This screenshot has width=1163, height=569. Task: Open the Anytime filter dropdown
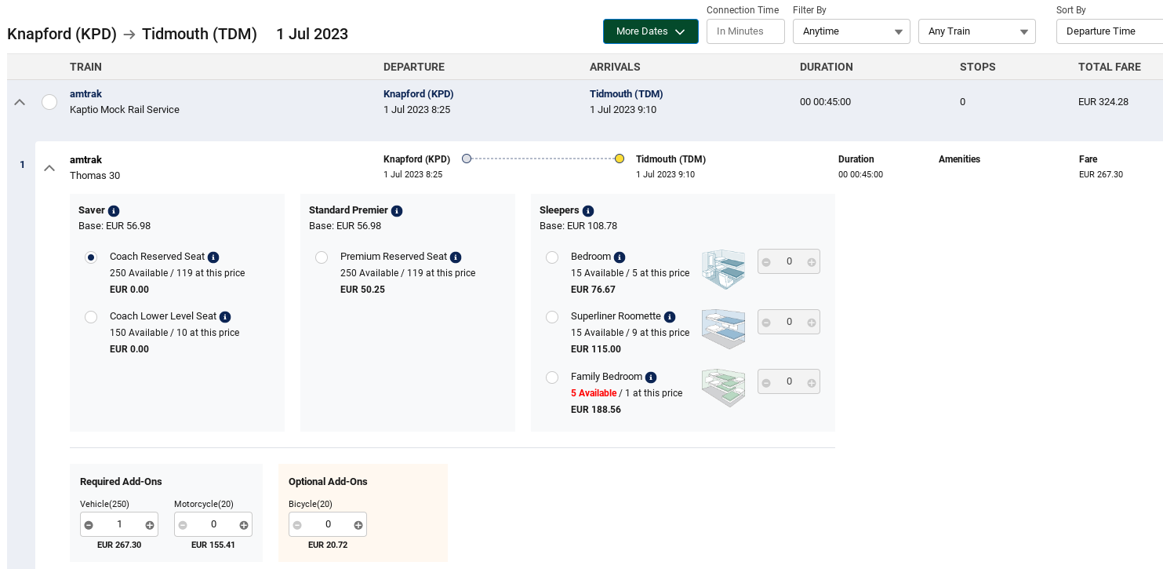[x=851, y=31]
